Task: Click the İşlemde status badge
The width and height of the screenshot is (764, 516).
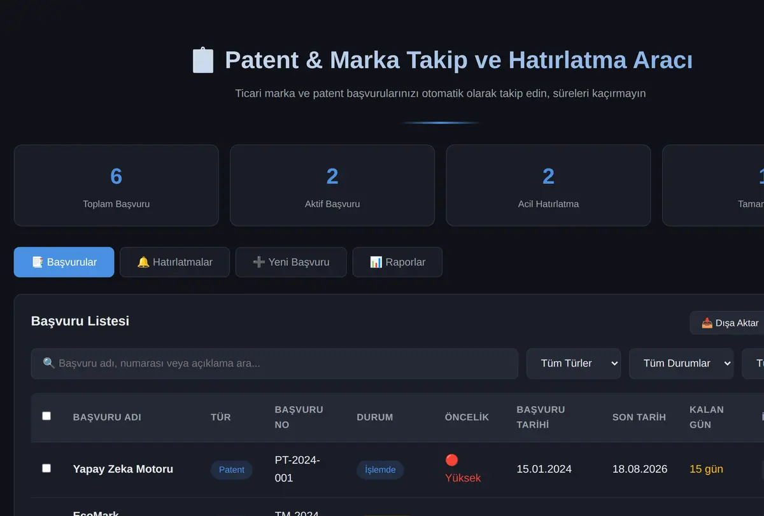Action: [380, 470]
